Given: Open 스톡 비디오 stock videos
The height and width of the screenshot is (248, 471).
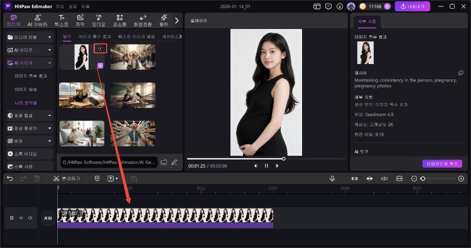Looking at the screenshot, I should pyautogui.click(x=30, y=154).
